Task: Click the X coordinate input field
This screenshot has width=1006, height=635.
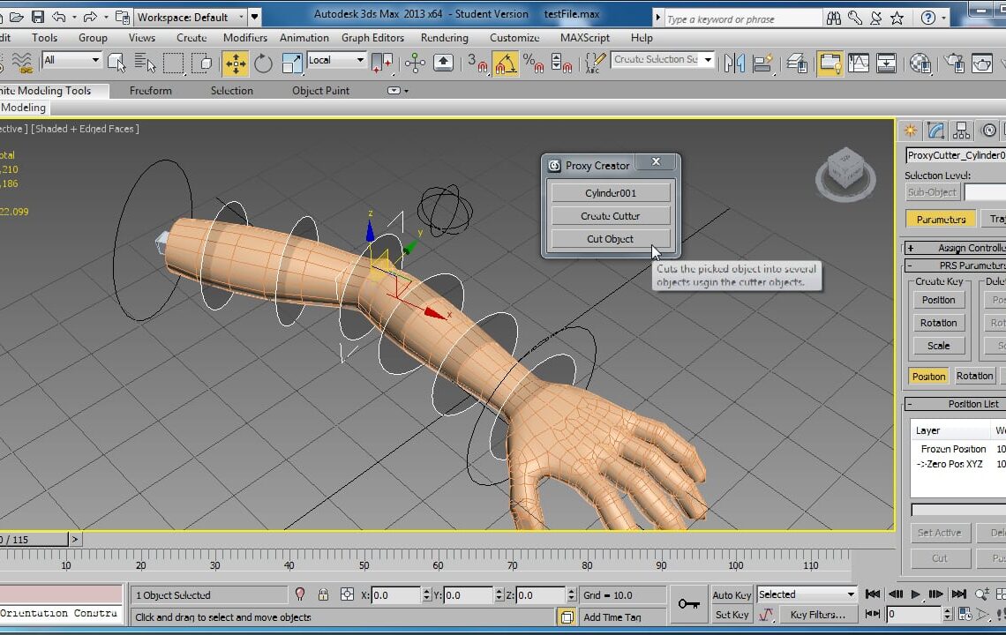Action: [396, 595]
